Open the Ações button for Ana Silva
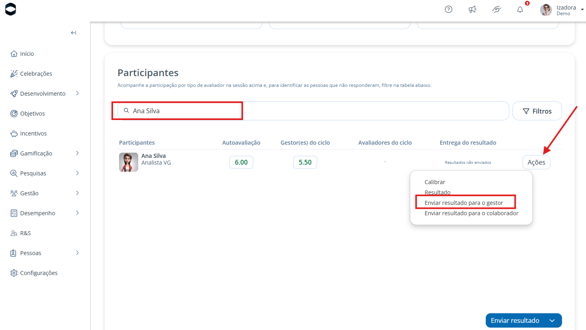This screenshot has height=330, width=586. (x=536, y=162)
